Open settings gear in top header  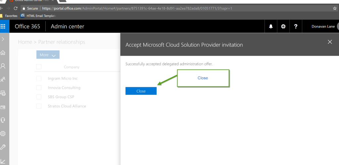point(283,27)
